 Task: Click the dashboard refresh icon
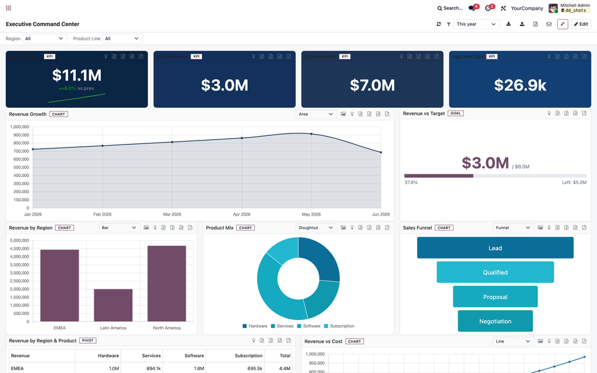pyautogui.click(x=438, y=24)
